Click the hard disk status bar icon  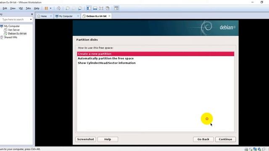pyautogui.click(x=246, y=149)
